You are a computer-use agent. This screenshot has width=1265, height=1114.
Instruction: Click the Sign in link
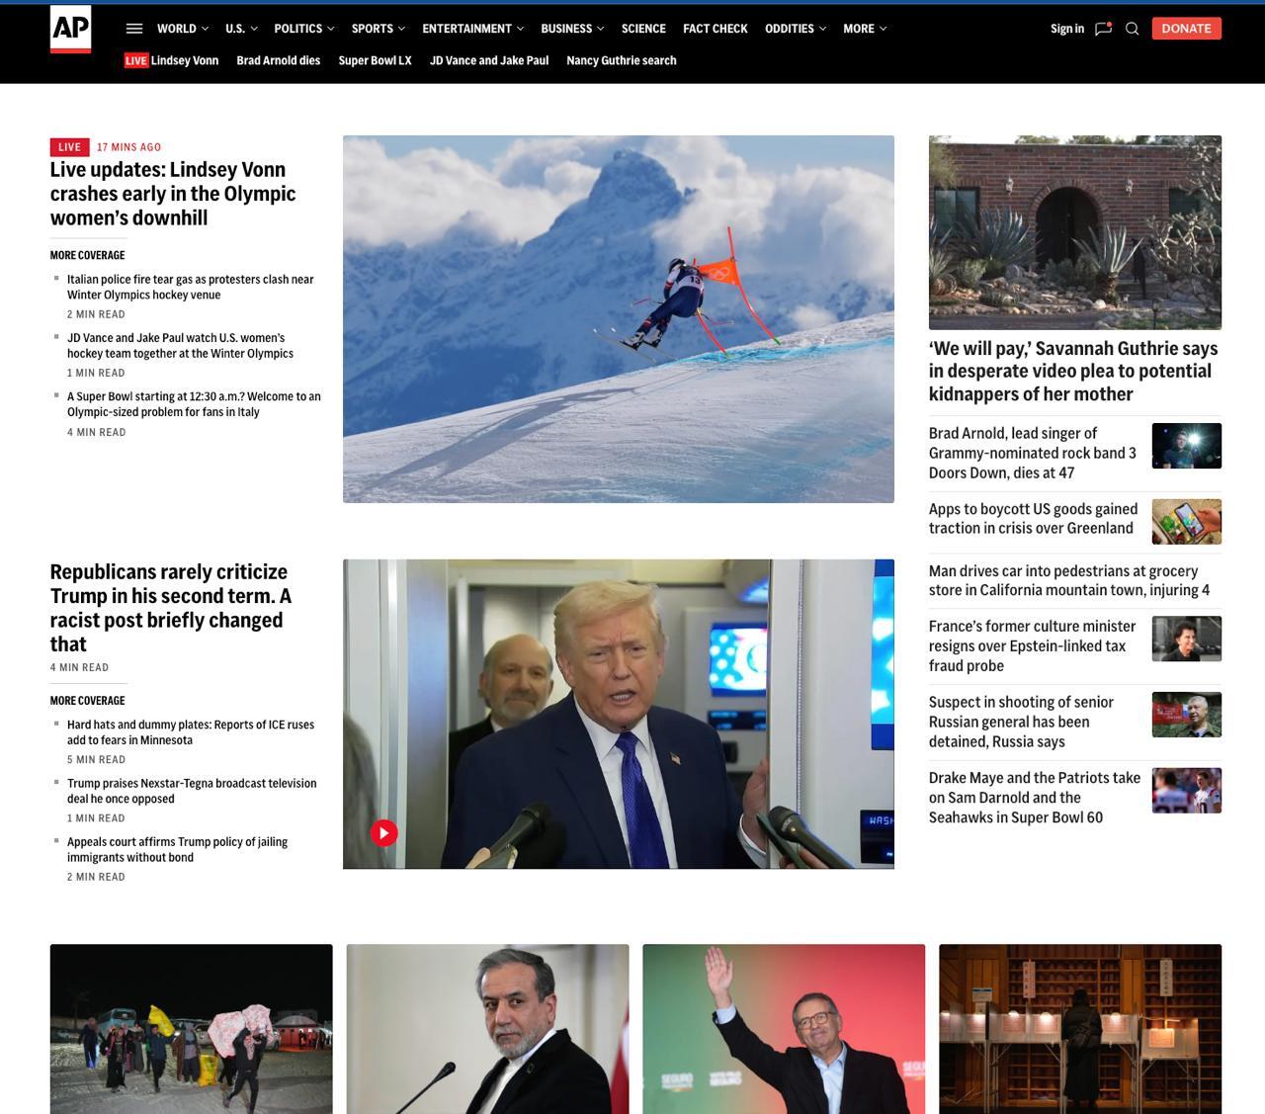[x=1066, y=29]
